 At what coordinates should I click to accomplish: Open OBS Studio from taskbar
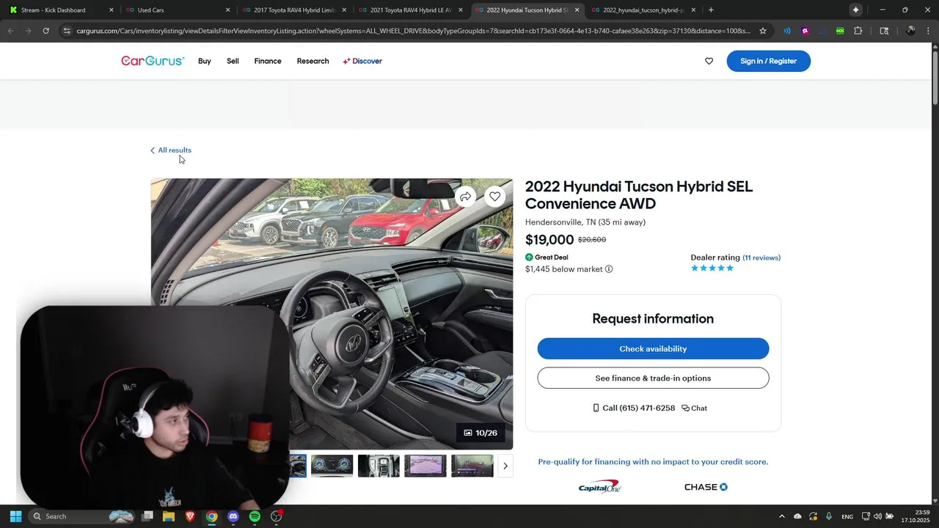[277, 516]
